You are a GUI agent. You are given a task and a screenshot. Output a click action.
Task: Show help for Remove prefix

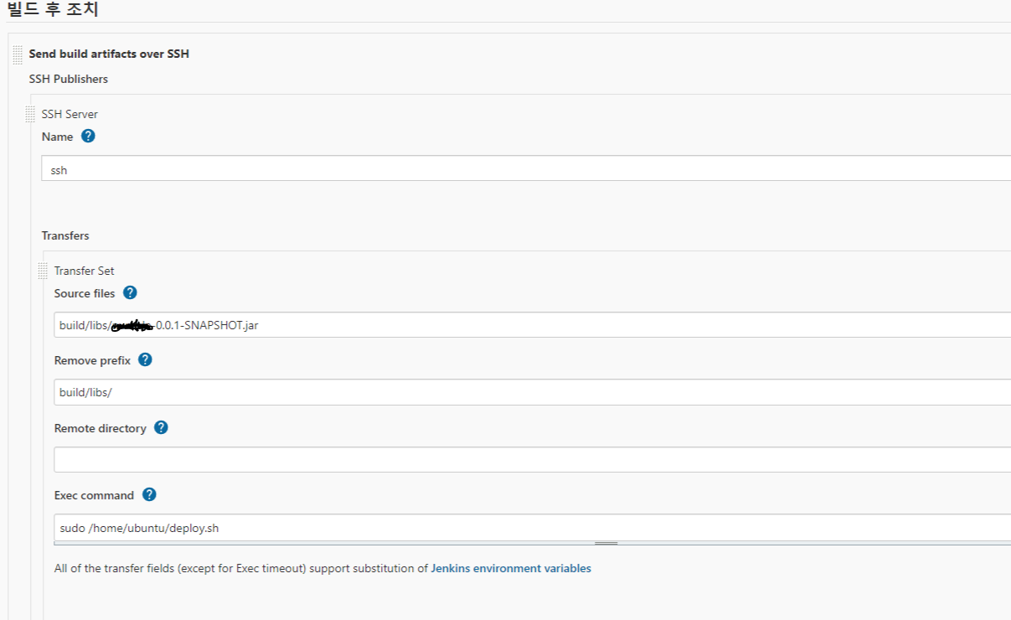click(x=145, y=359)
